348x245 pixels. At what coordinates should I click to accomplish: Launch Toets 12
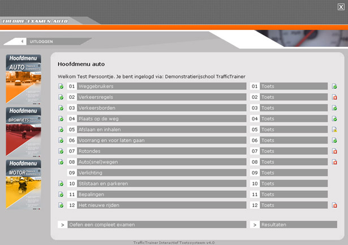coord(289,205)
